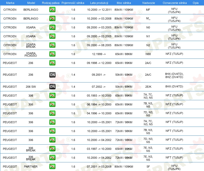This screenshot has width=204, height=171.
Task: Click body code N0
Action: [x=148, y=27]
